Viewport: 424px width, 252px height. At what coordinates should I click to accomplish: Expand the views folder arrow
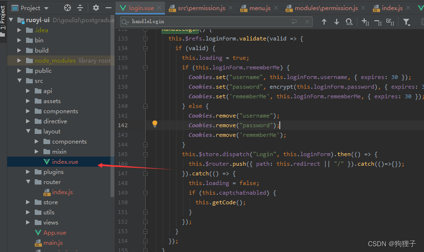point(28,222)
